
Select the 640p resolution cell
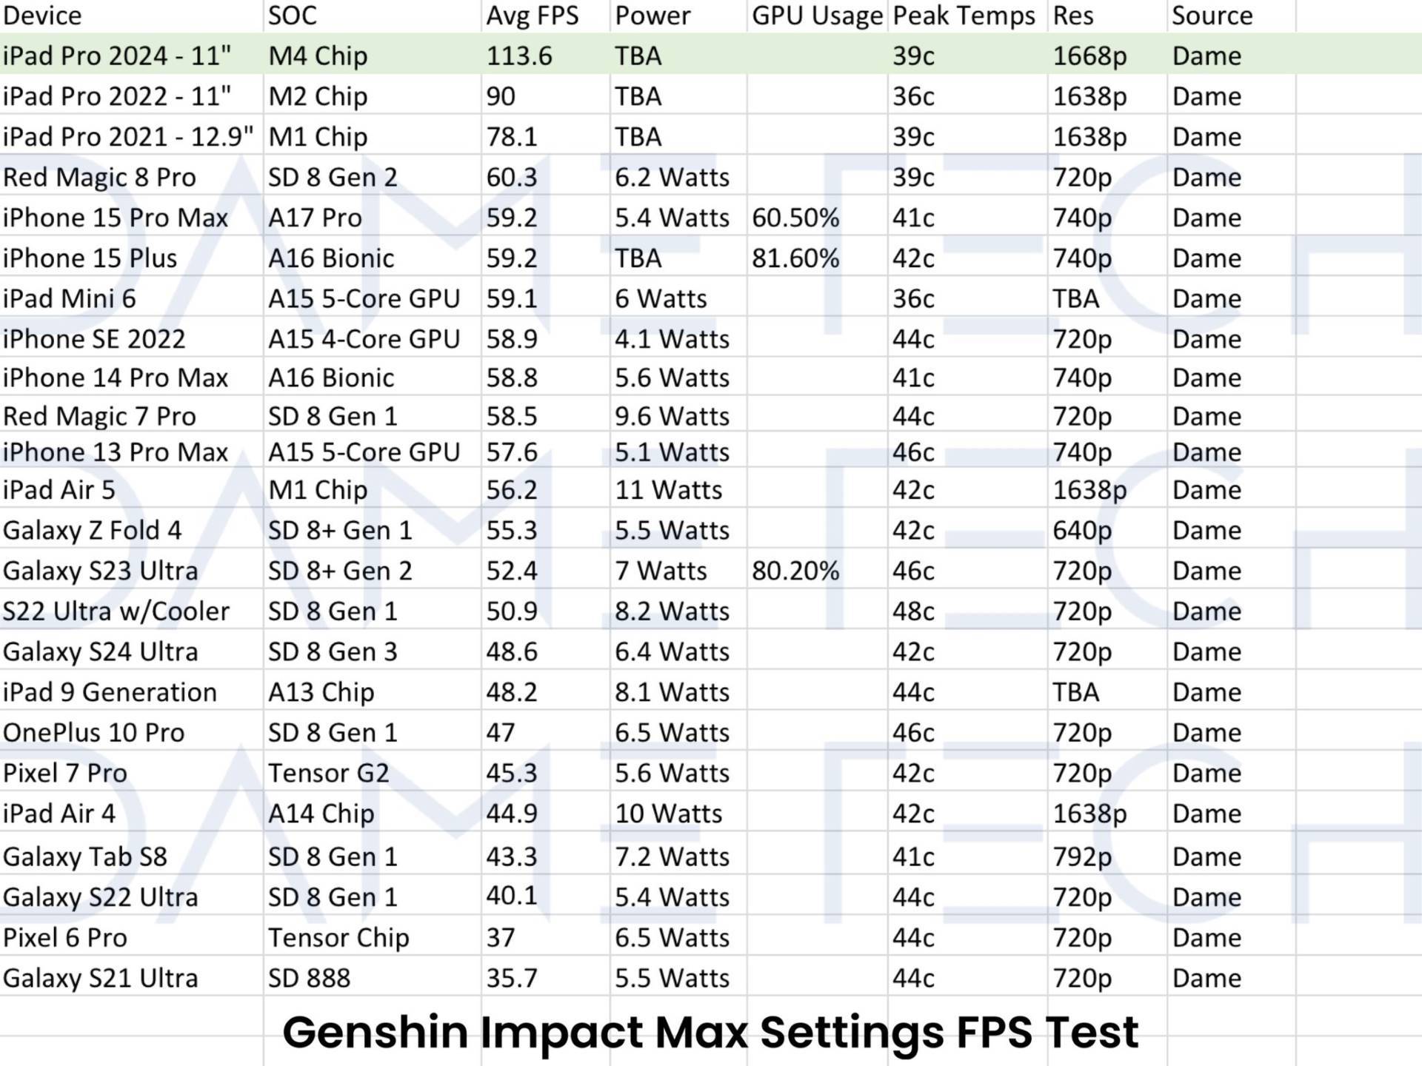coord(1082,530)
